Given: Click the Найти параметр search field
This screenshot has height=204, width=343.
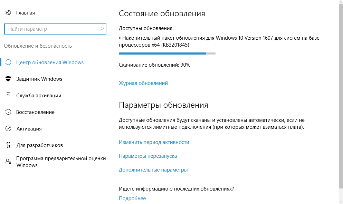Looking at the screenshot, I should (52, 29).
